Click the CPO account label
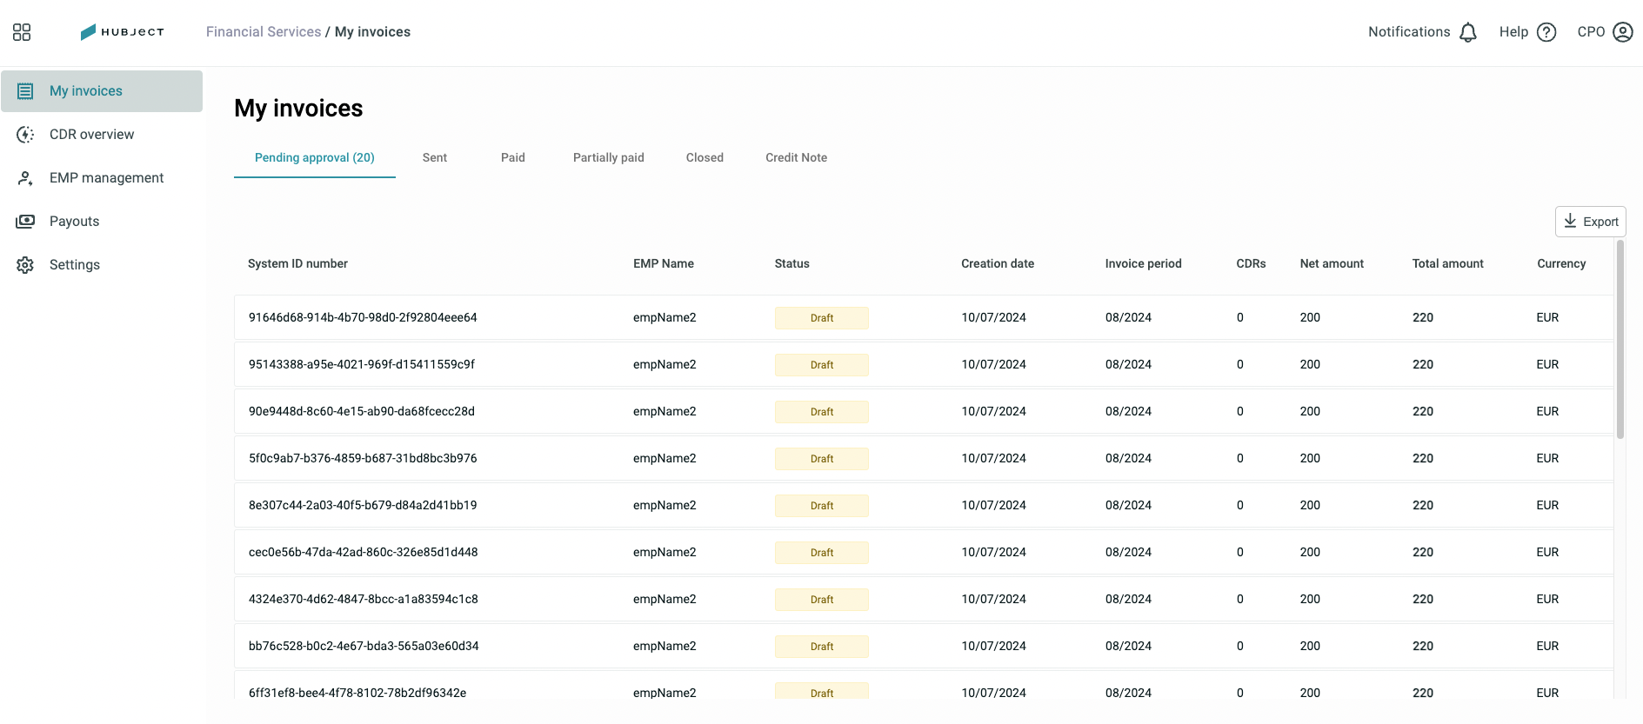 click(1591, 32)
